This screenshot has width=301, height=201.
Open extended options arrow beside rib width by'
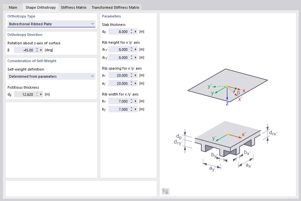(136, 109)
